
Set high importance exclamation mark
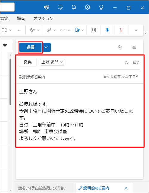click(x=121, y=30)
